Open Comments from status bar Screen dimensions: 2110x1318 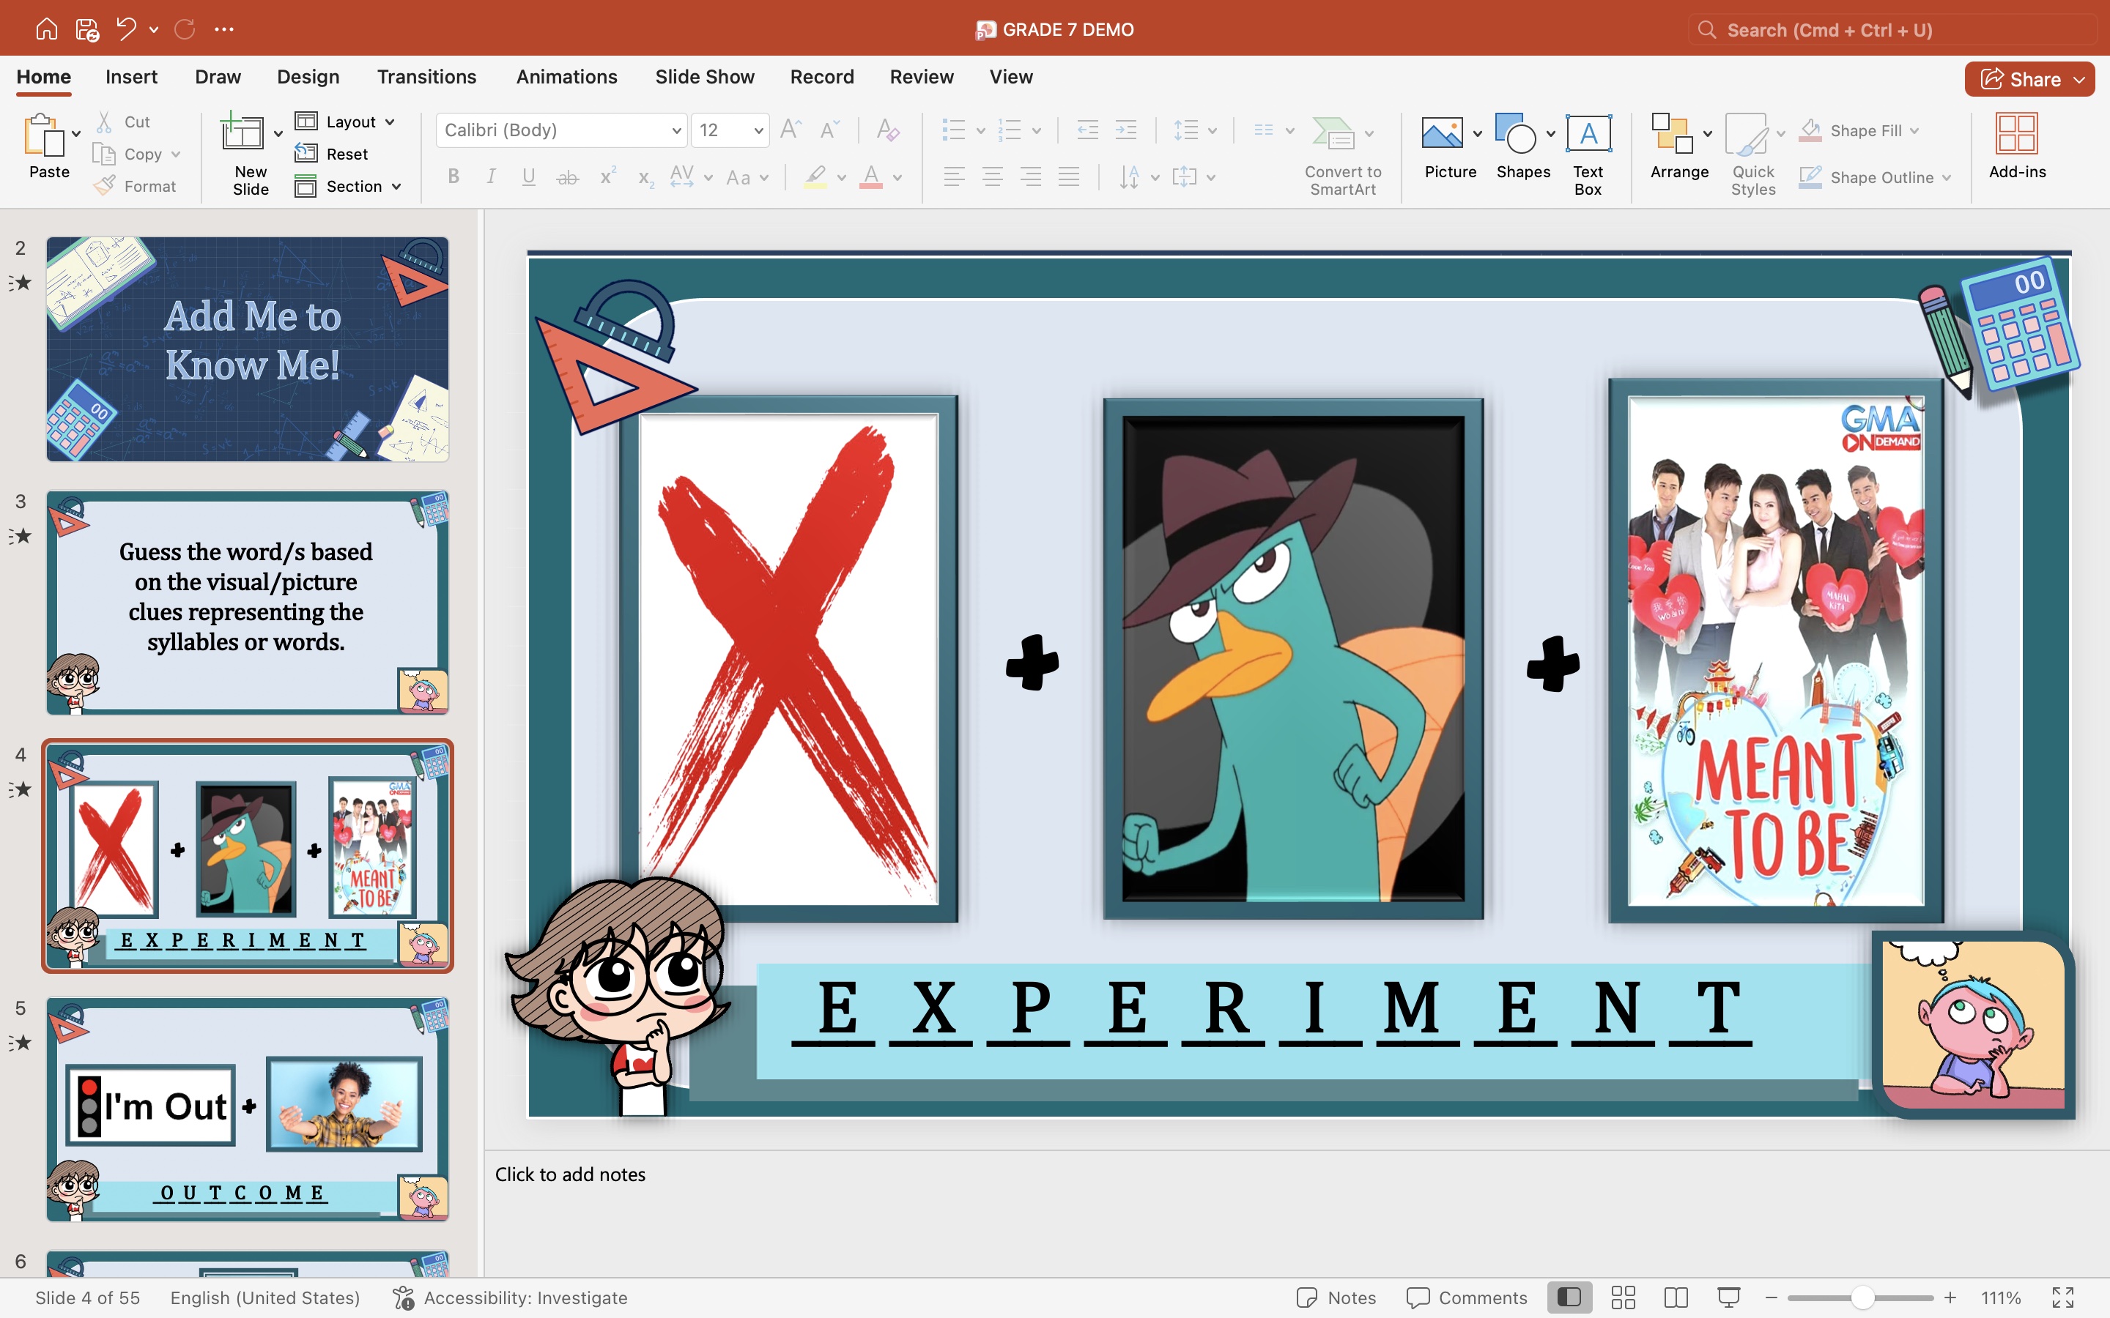coord(1467,1297)
